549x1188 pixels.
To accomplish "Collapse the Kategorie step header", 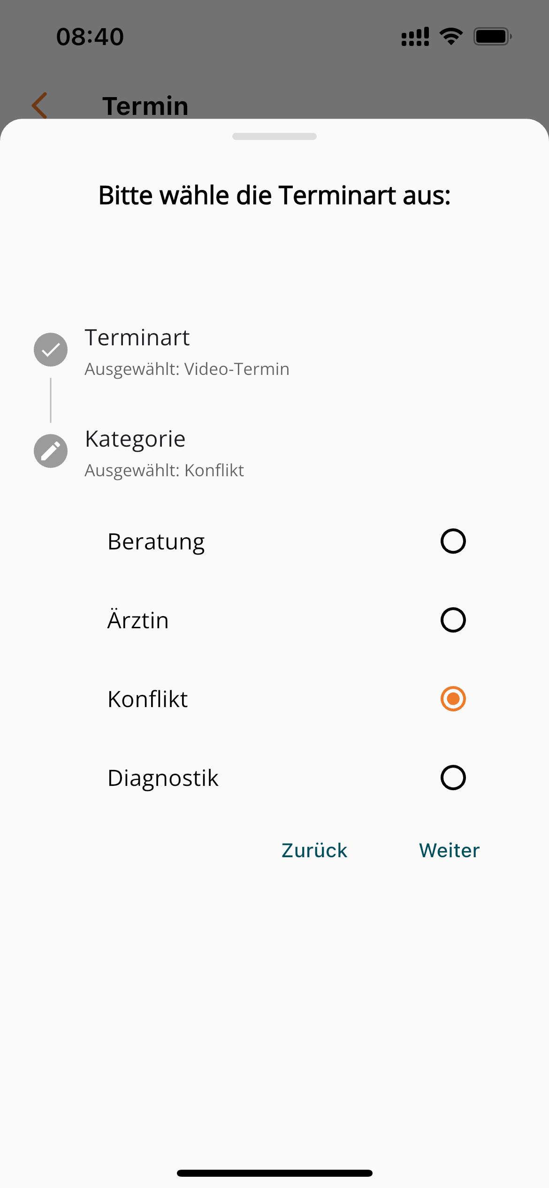I will click(135, 439).
